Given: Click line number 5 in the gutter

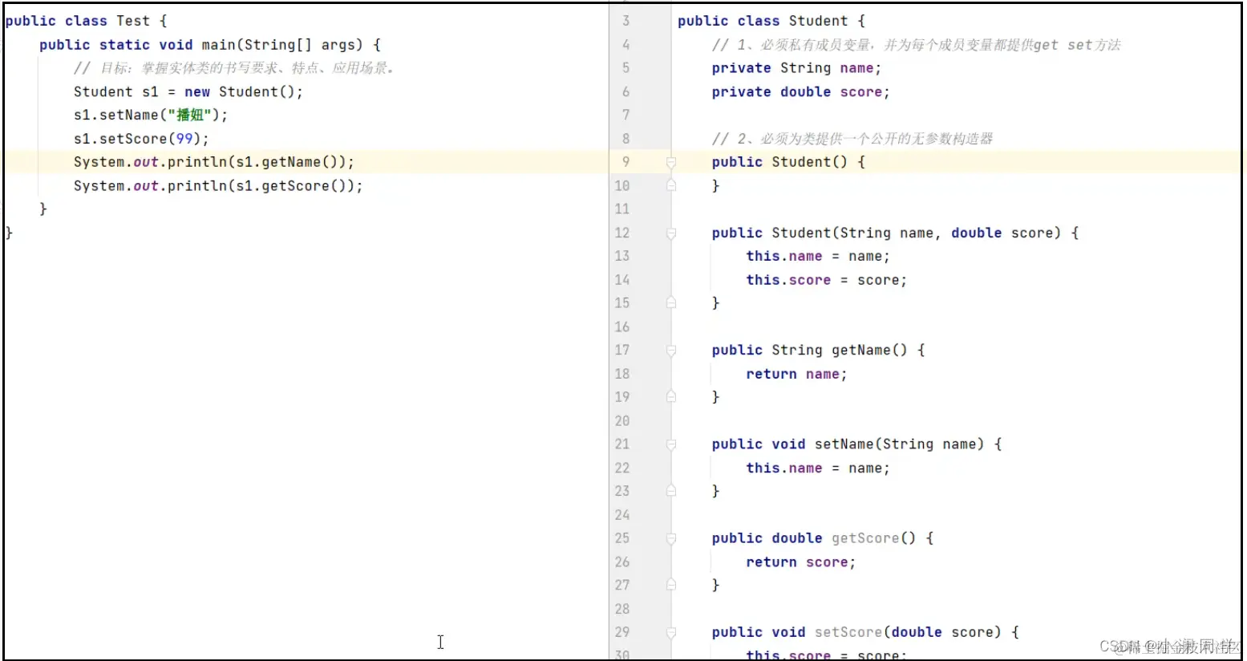Looking at the screenshot, I should point(626,68).
